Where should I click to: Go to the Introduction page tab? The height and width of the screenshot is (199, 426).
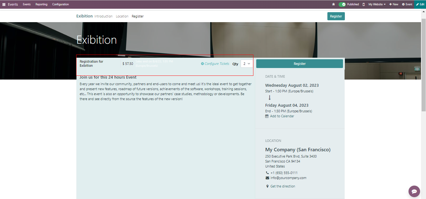(x=103, y=16)
